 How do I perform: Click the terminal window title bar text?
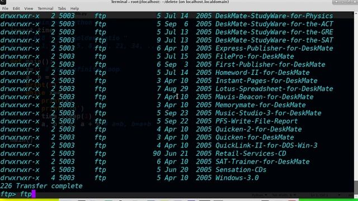click(170, 2)
